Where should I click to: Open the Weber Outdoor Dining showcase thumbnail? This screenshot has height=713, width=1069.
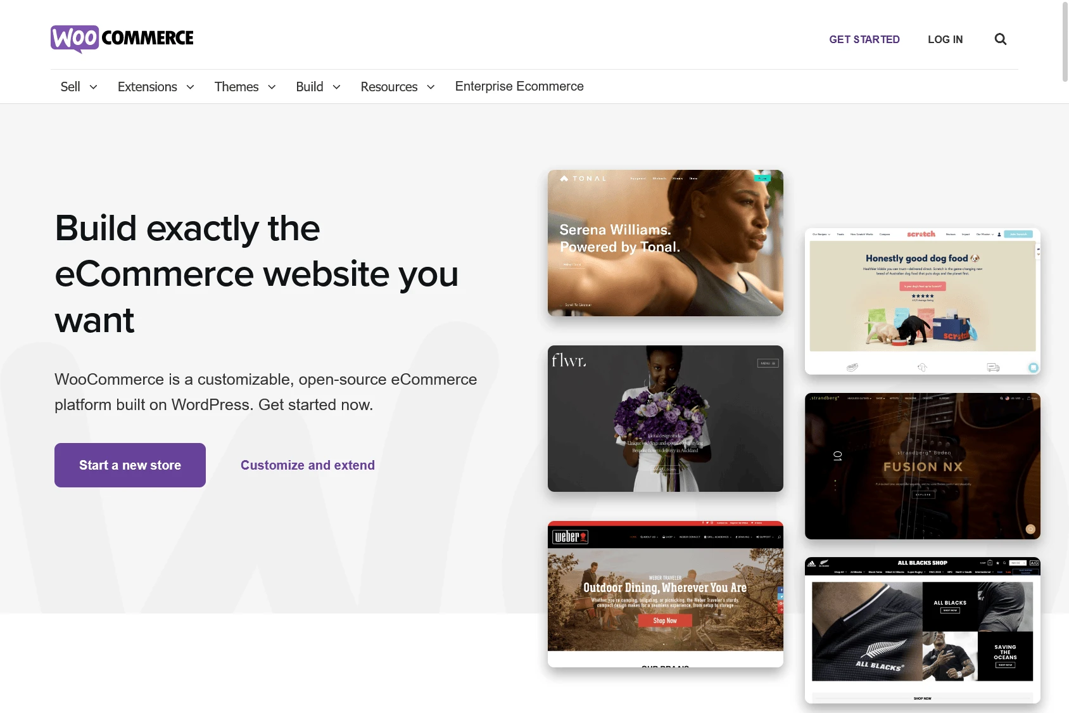point(666,594)
